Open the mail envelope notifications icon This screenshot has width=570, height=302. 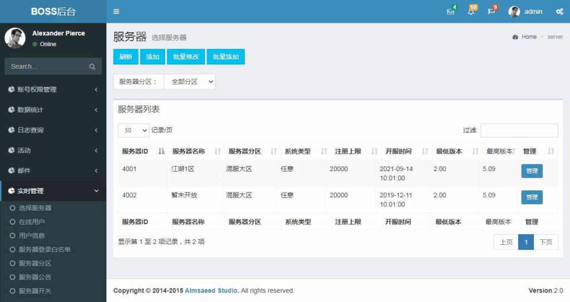click(x=450, y=12)
